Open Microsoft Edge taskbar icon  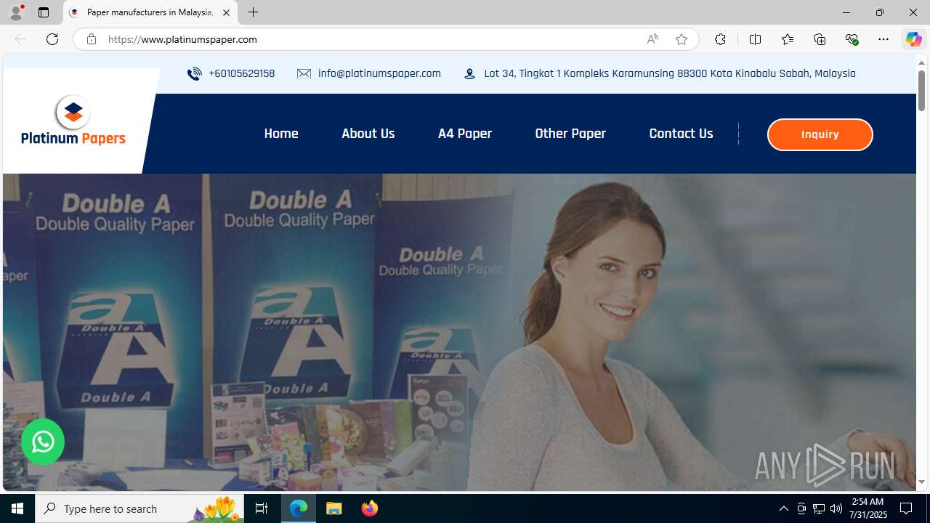pyautogui.click(x=299, y=508)
